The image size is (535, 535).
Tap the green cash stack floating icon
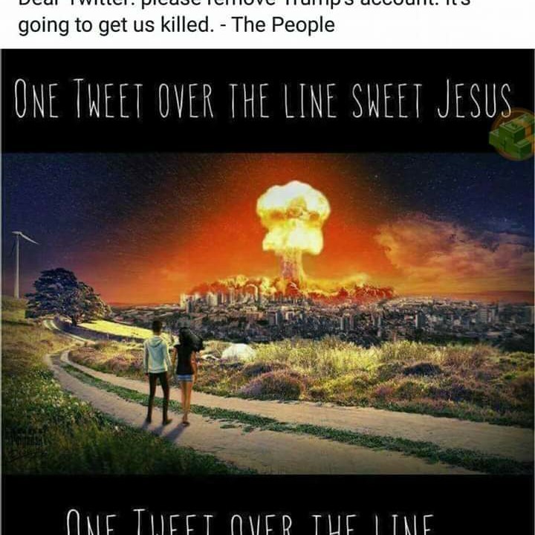click(512, 134)
